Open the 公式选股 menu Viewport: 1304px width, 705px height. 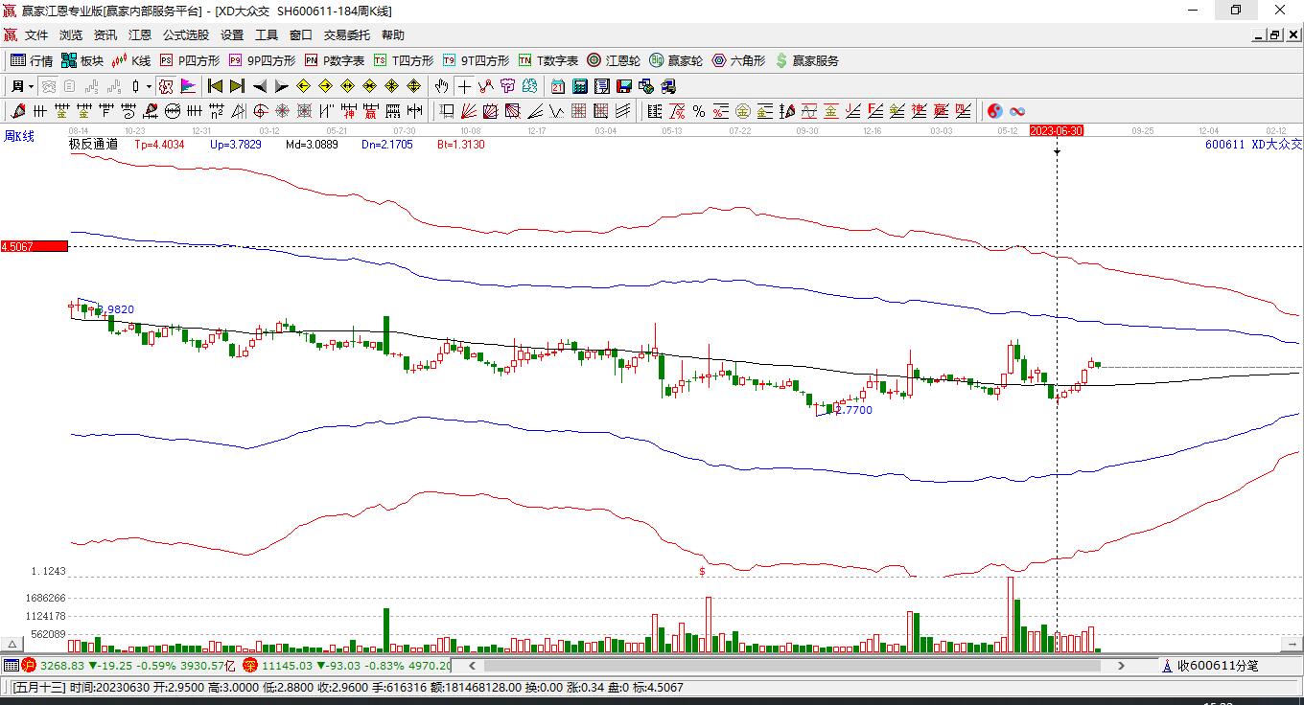coord(185,35)
